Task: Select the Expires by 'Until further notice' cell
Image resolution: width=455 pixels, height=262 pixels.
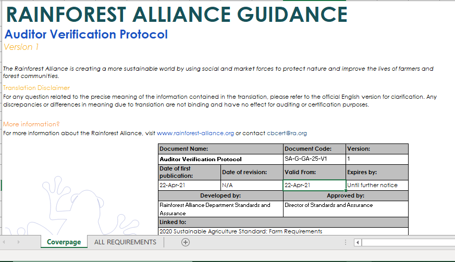Action: click(377, 185)
